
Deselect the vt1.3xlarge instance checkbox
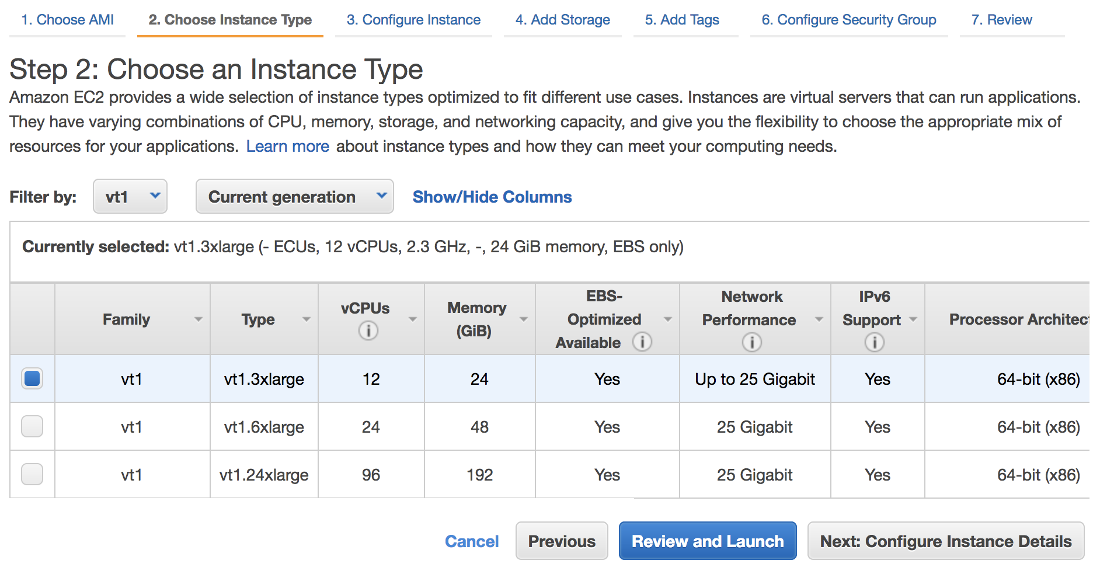click(32, 379)
